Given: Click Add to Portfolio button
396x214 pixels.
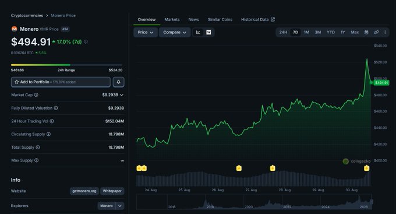Looking at the screenshot, I should coord(61,82).
